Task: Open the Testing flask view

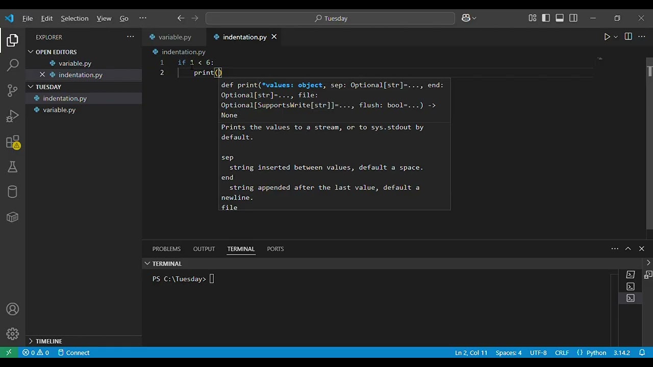Action: pos(13,167)
